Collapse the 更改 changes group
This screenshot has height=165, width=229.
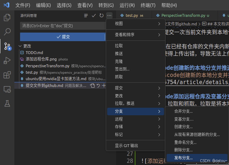click(20, 46)
